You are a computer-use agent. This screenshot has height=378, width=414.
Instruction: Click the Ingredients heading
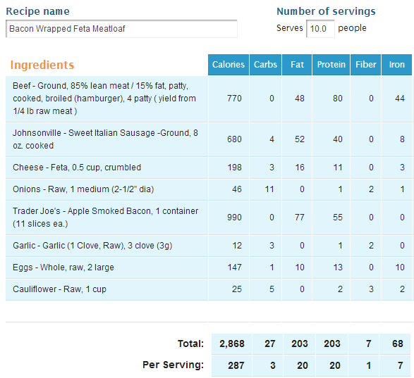(x=42, y=65)
